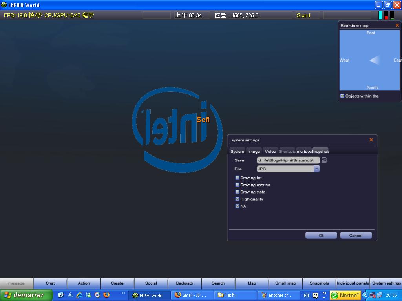
Task: Click the help question mark tray icon
Action: 315,296
